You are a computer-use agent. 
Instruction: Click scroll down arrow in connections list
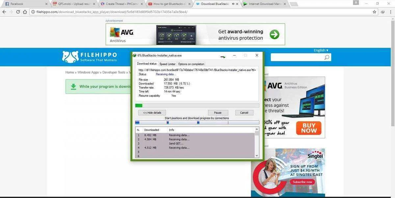(257, 156)
